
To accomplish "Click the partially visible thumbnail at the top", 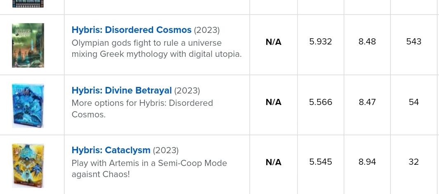I will 28,4.
